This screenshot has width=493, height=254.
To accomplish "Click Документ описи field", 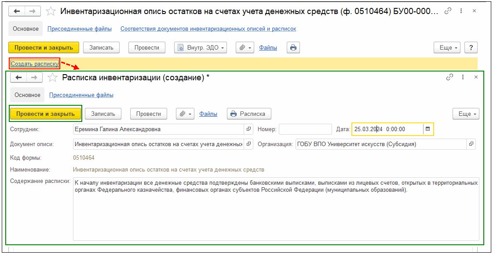I will tap(158, 144).
